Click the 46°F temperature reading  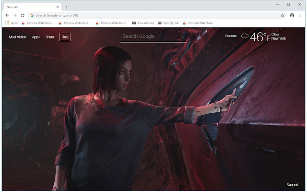260,37
